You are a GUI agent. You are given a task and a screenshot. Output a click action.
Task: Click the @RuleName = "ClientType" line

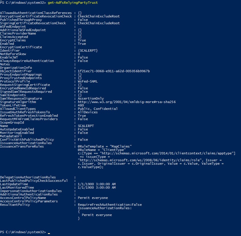(100, 150)
